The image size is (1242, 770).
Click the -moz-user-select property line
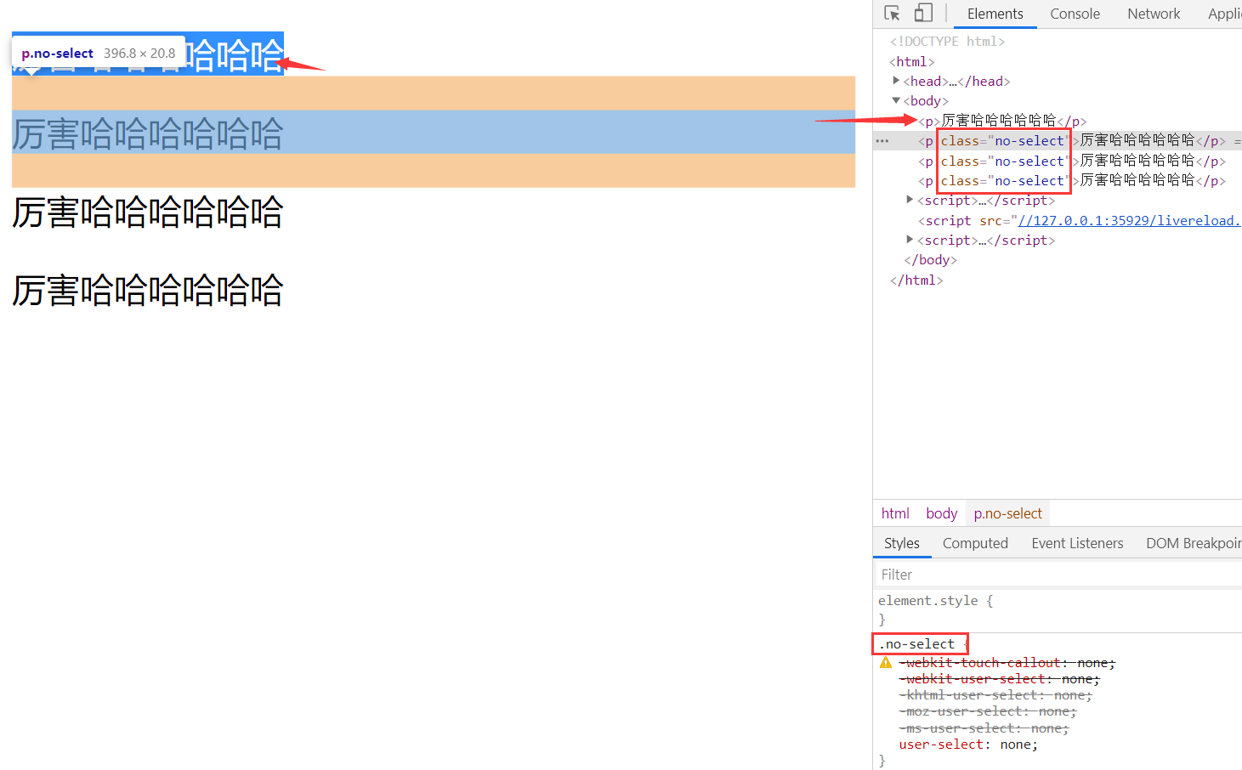click(989, 711)
